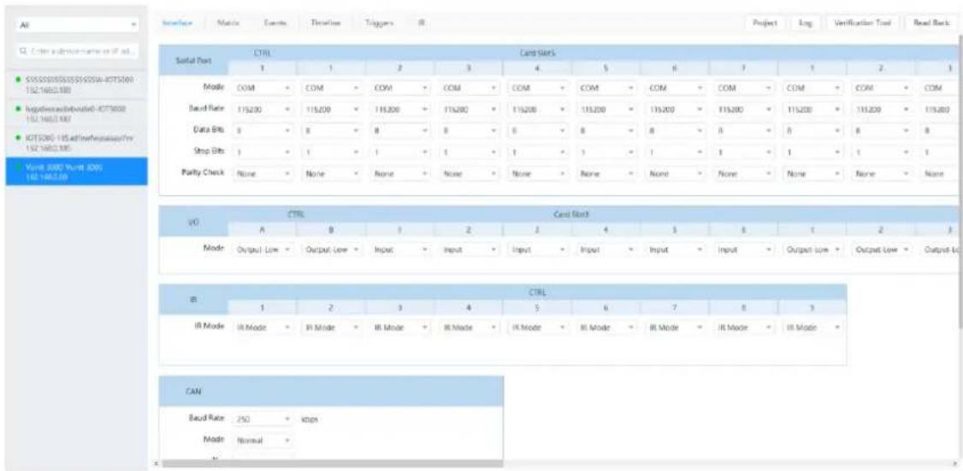Viewport: 963px width, 471px height.
Task: Open Serial Port CTRL 1 Baud Rate dropdown
Action: pyautogui.click(x=263, y=109)
